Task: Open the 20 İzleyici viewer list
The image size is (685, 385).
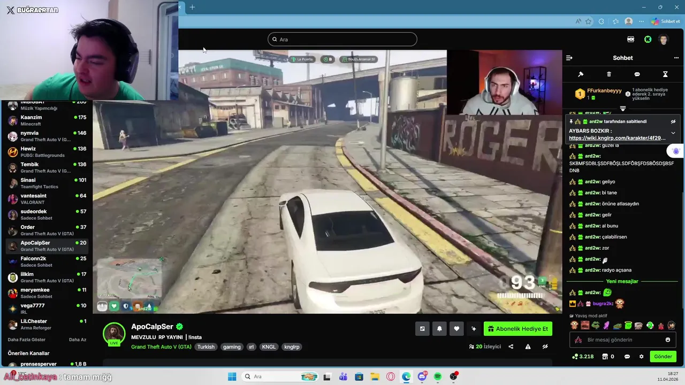Action: pos(485,346)
